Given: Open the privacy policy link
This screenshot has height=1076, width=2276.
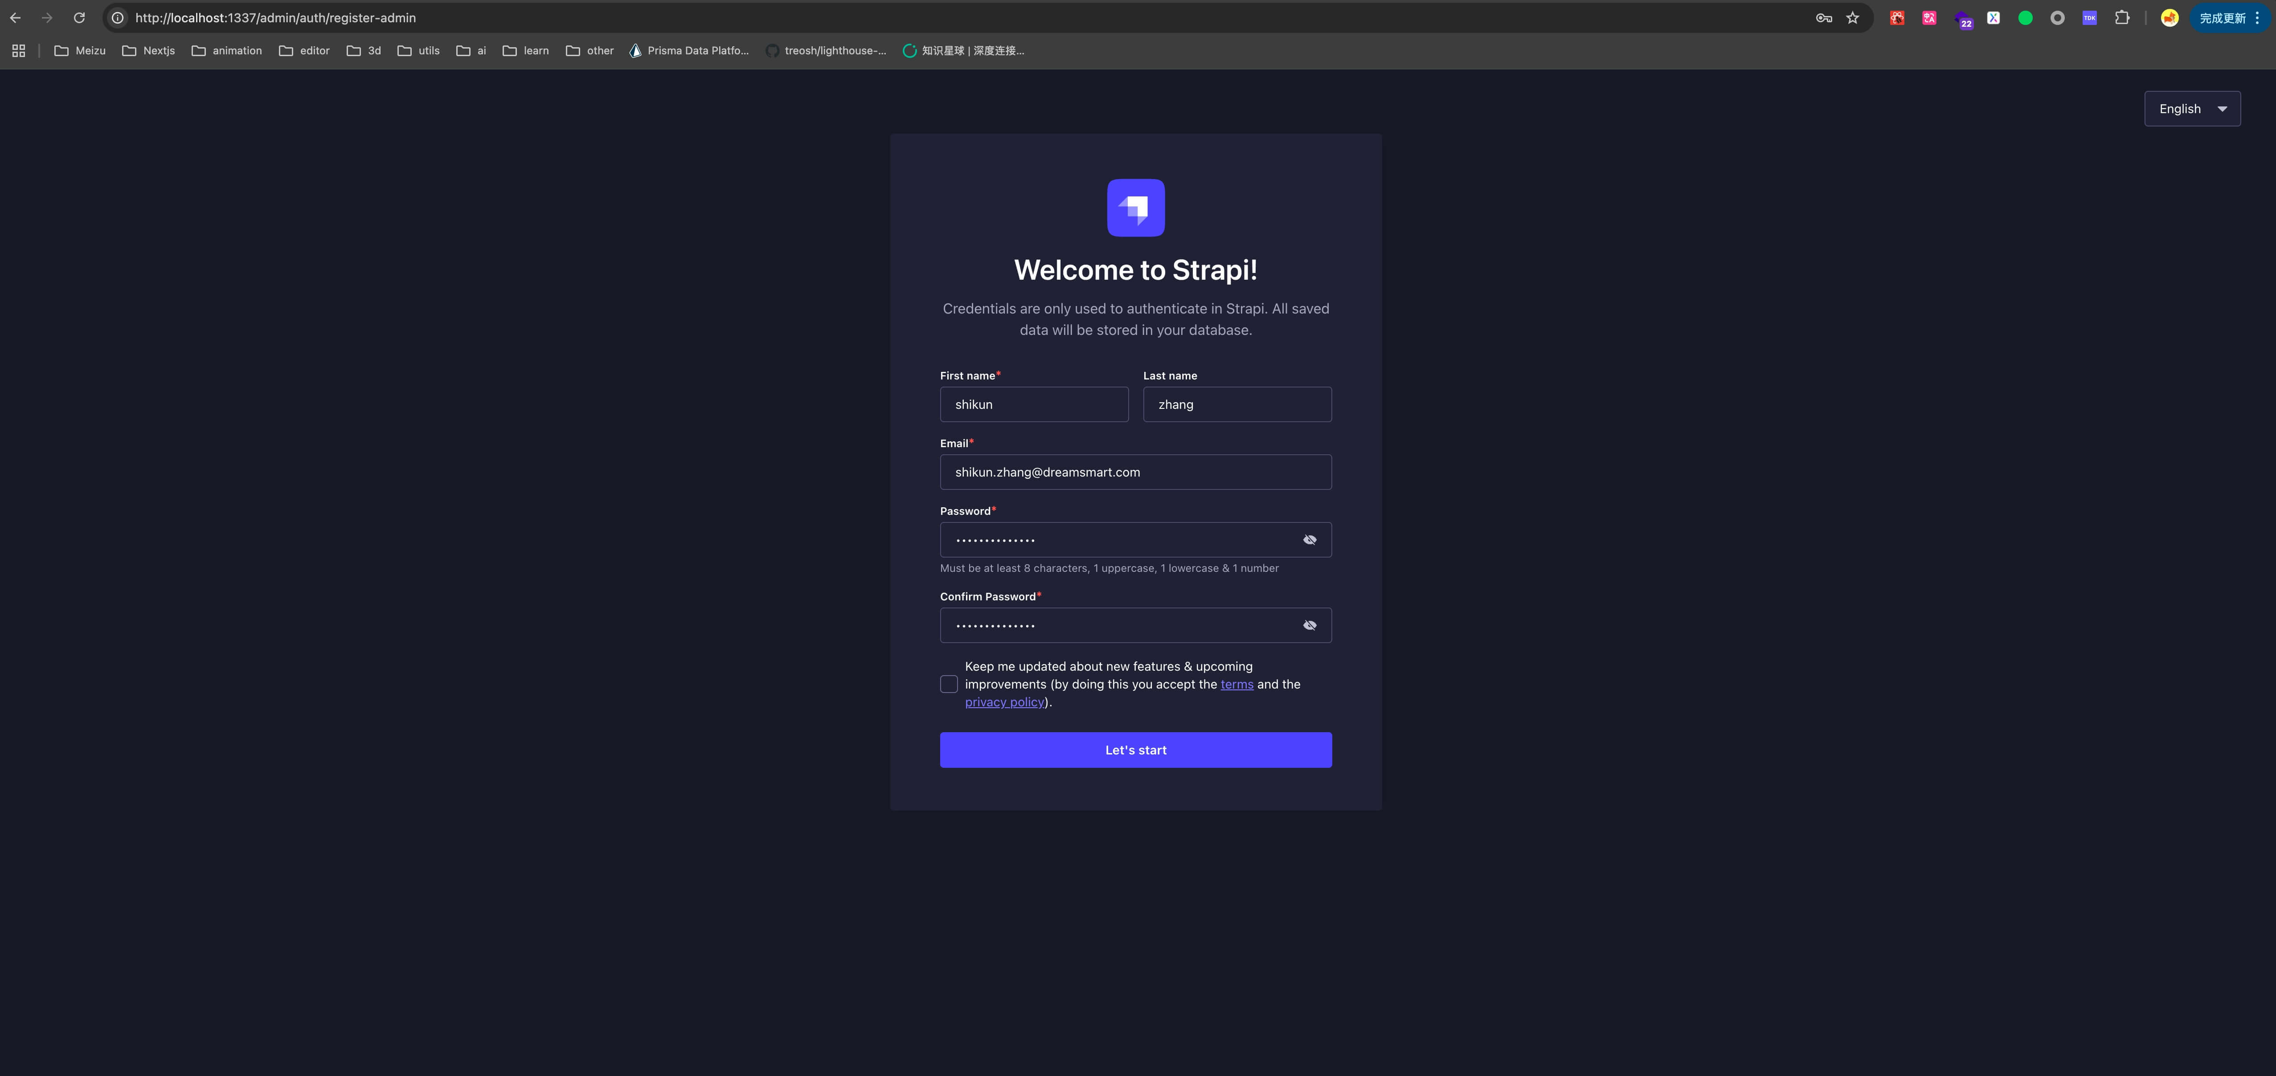Looking at the screenshot, I should 1005,702.
